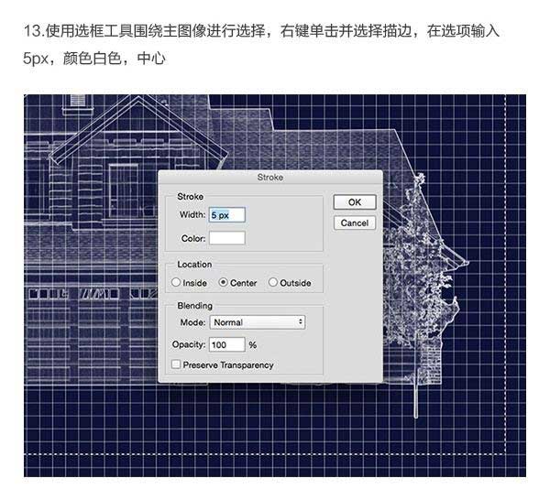Click the Opacity field showing 100
Screen dimensions: 550x489
click(x=227, y=344)
